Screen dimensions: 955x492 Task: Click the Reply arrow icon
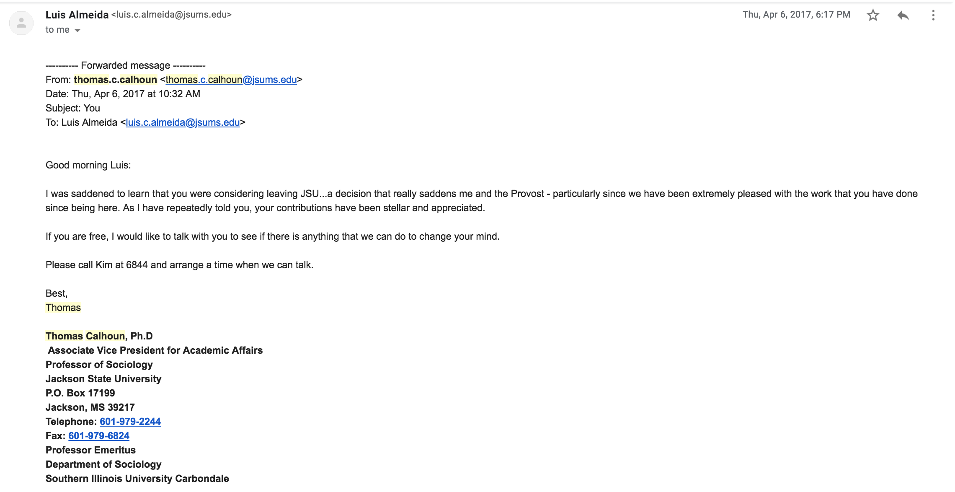(903, 16)
